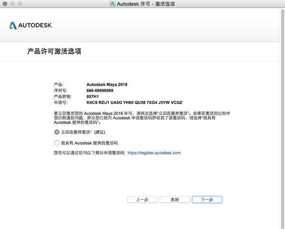Viewport: 285px width, 229px height.
Task: Proceed with the 下一步 button
Action: pos(207,200)
